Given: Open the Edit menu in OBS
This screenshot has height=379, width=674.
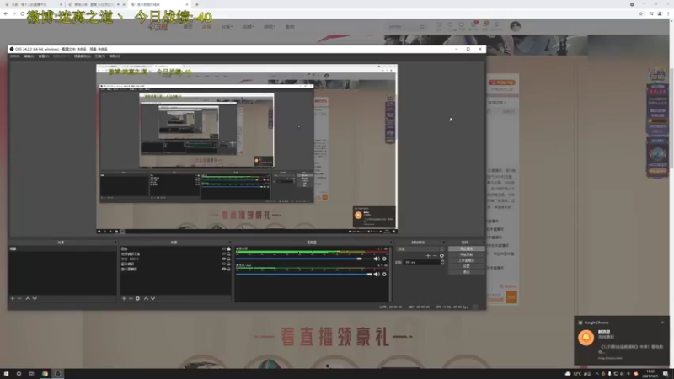Looking at the screenshot, I should [29, 56].
